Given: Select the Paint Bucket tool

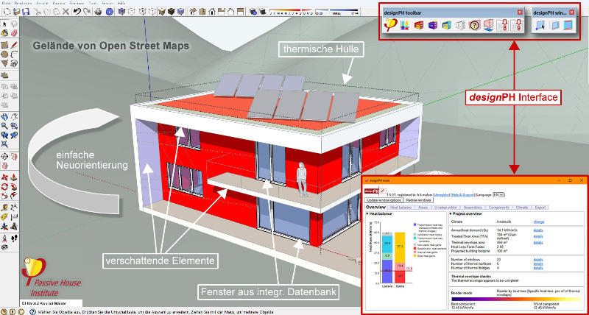Looking at the screenshot, I should point(4,32).
